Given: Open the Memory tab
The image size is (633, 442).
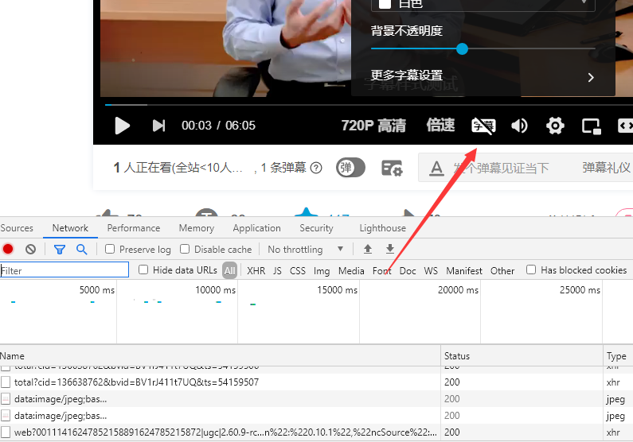Looking at the screenshot, I should pos(197,228).
